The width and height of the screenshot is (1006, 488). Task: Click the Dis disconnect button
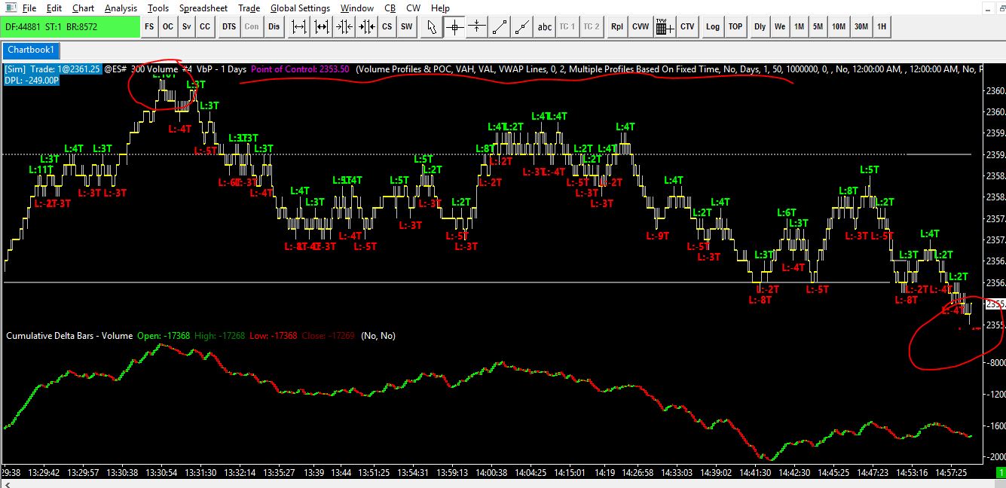(x=274, y=26)
